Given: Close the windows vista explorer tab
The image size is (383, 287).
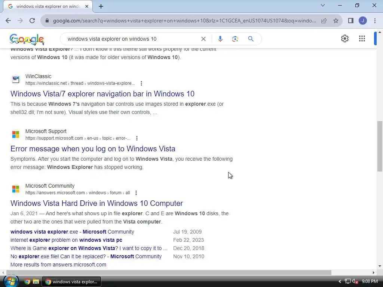Looking at the screenshot, I should tap(87, 6).
